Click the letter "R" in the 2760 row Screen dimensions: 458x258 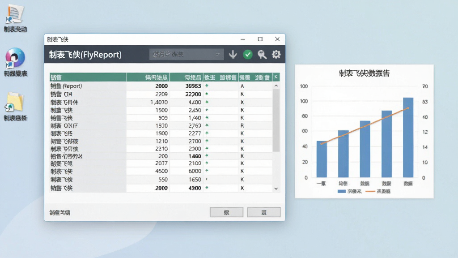pos(242,125)
